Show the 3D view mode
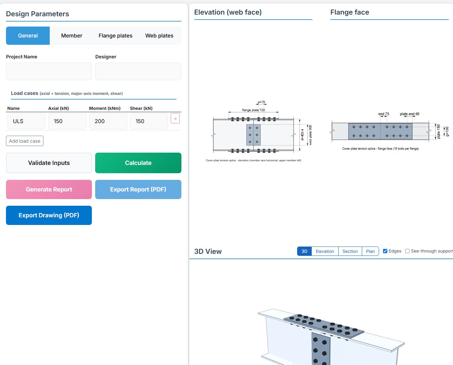This screenshot has height=365, width=453. tap(304, 251)
